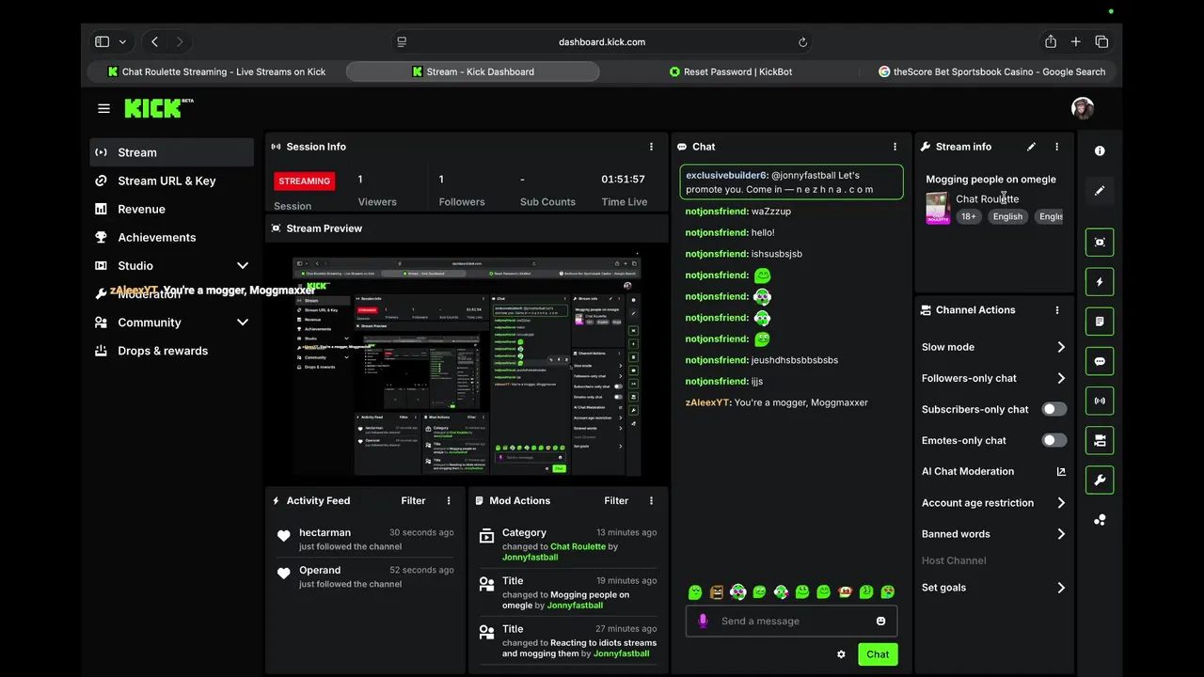1204x677 pixels.
Task: Reload page with Safari refresh icon
Action: (802, 42)
